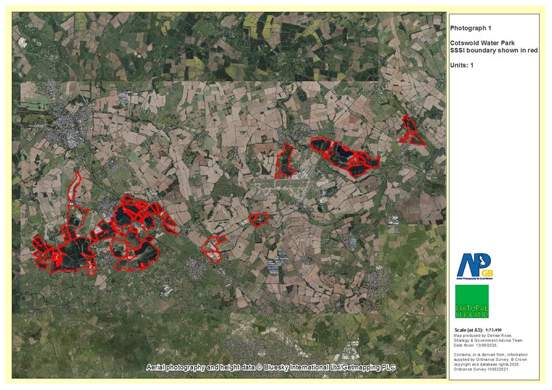This screenshot has height=390, width=552.
Task: Click the Bluesky International/Getmapping PLC credit text
Action: tap(271, 368)
